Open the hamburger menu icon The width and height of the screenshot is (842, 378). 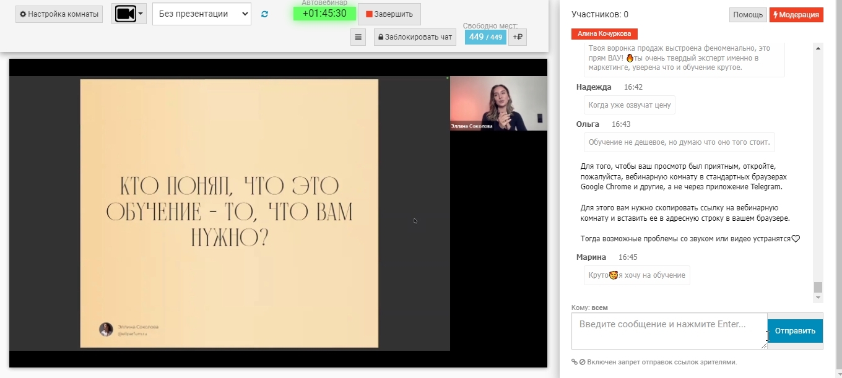coord(358,37)
